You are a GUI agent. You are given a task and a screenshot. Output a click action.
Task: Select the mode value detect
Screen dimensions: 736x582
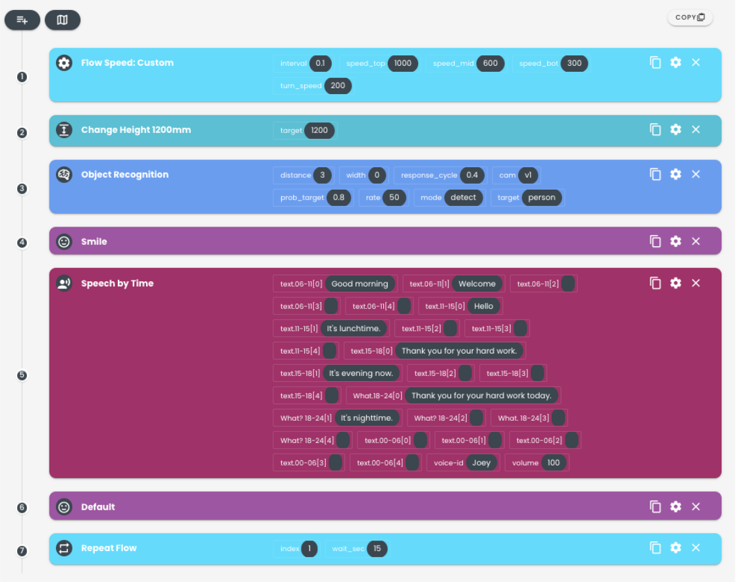coord(463,198)
